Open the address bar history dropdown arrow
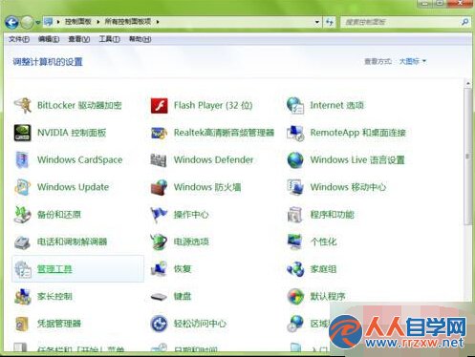Image resolution: width=475 pixels, height=357 pixels. (317, 22)
